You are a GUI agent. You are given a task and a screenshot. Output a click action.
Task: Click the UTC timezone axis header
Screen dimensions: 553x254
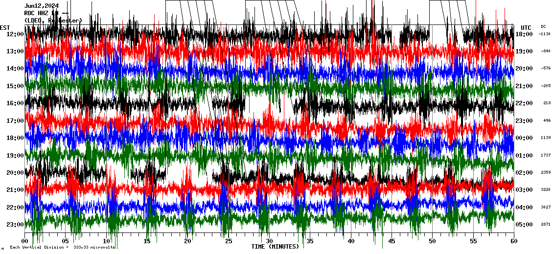(x=526, y=27)
